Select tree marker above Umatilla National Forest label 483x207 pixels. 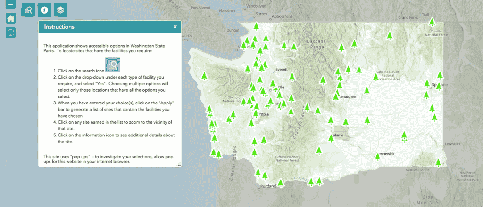point(438,162)
